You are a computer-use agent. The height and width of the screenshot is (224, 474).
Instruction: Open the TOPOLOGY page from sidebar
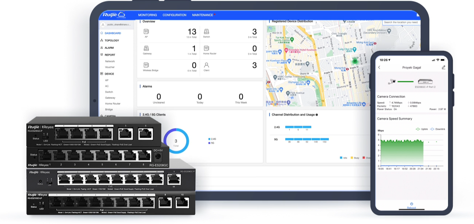coord(112,40)
